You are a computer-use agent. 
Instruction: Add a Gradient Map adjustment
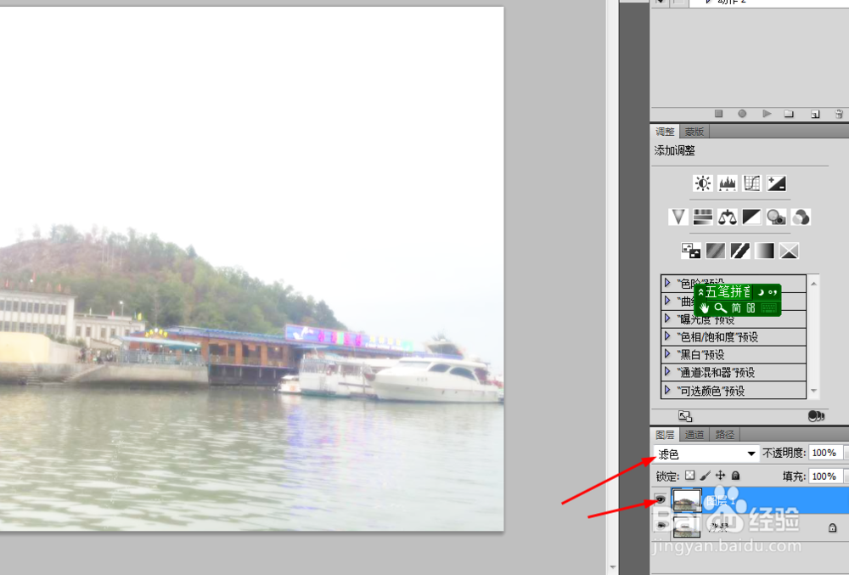765,251
